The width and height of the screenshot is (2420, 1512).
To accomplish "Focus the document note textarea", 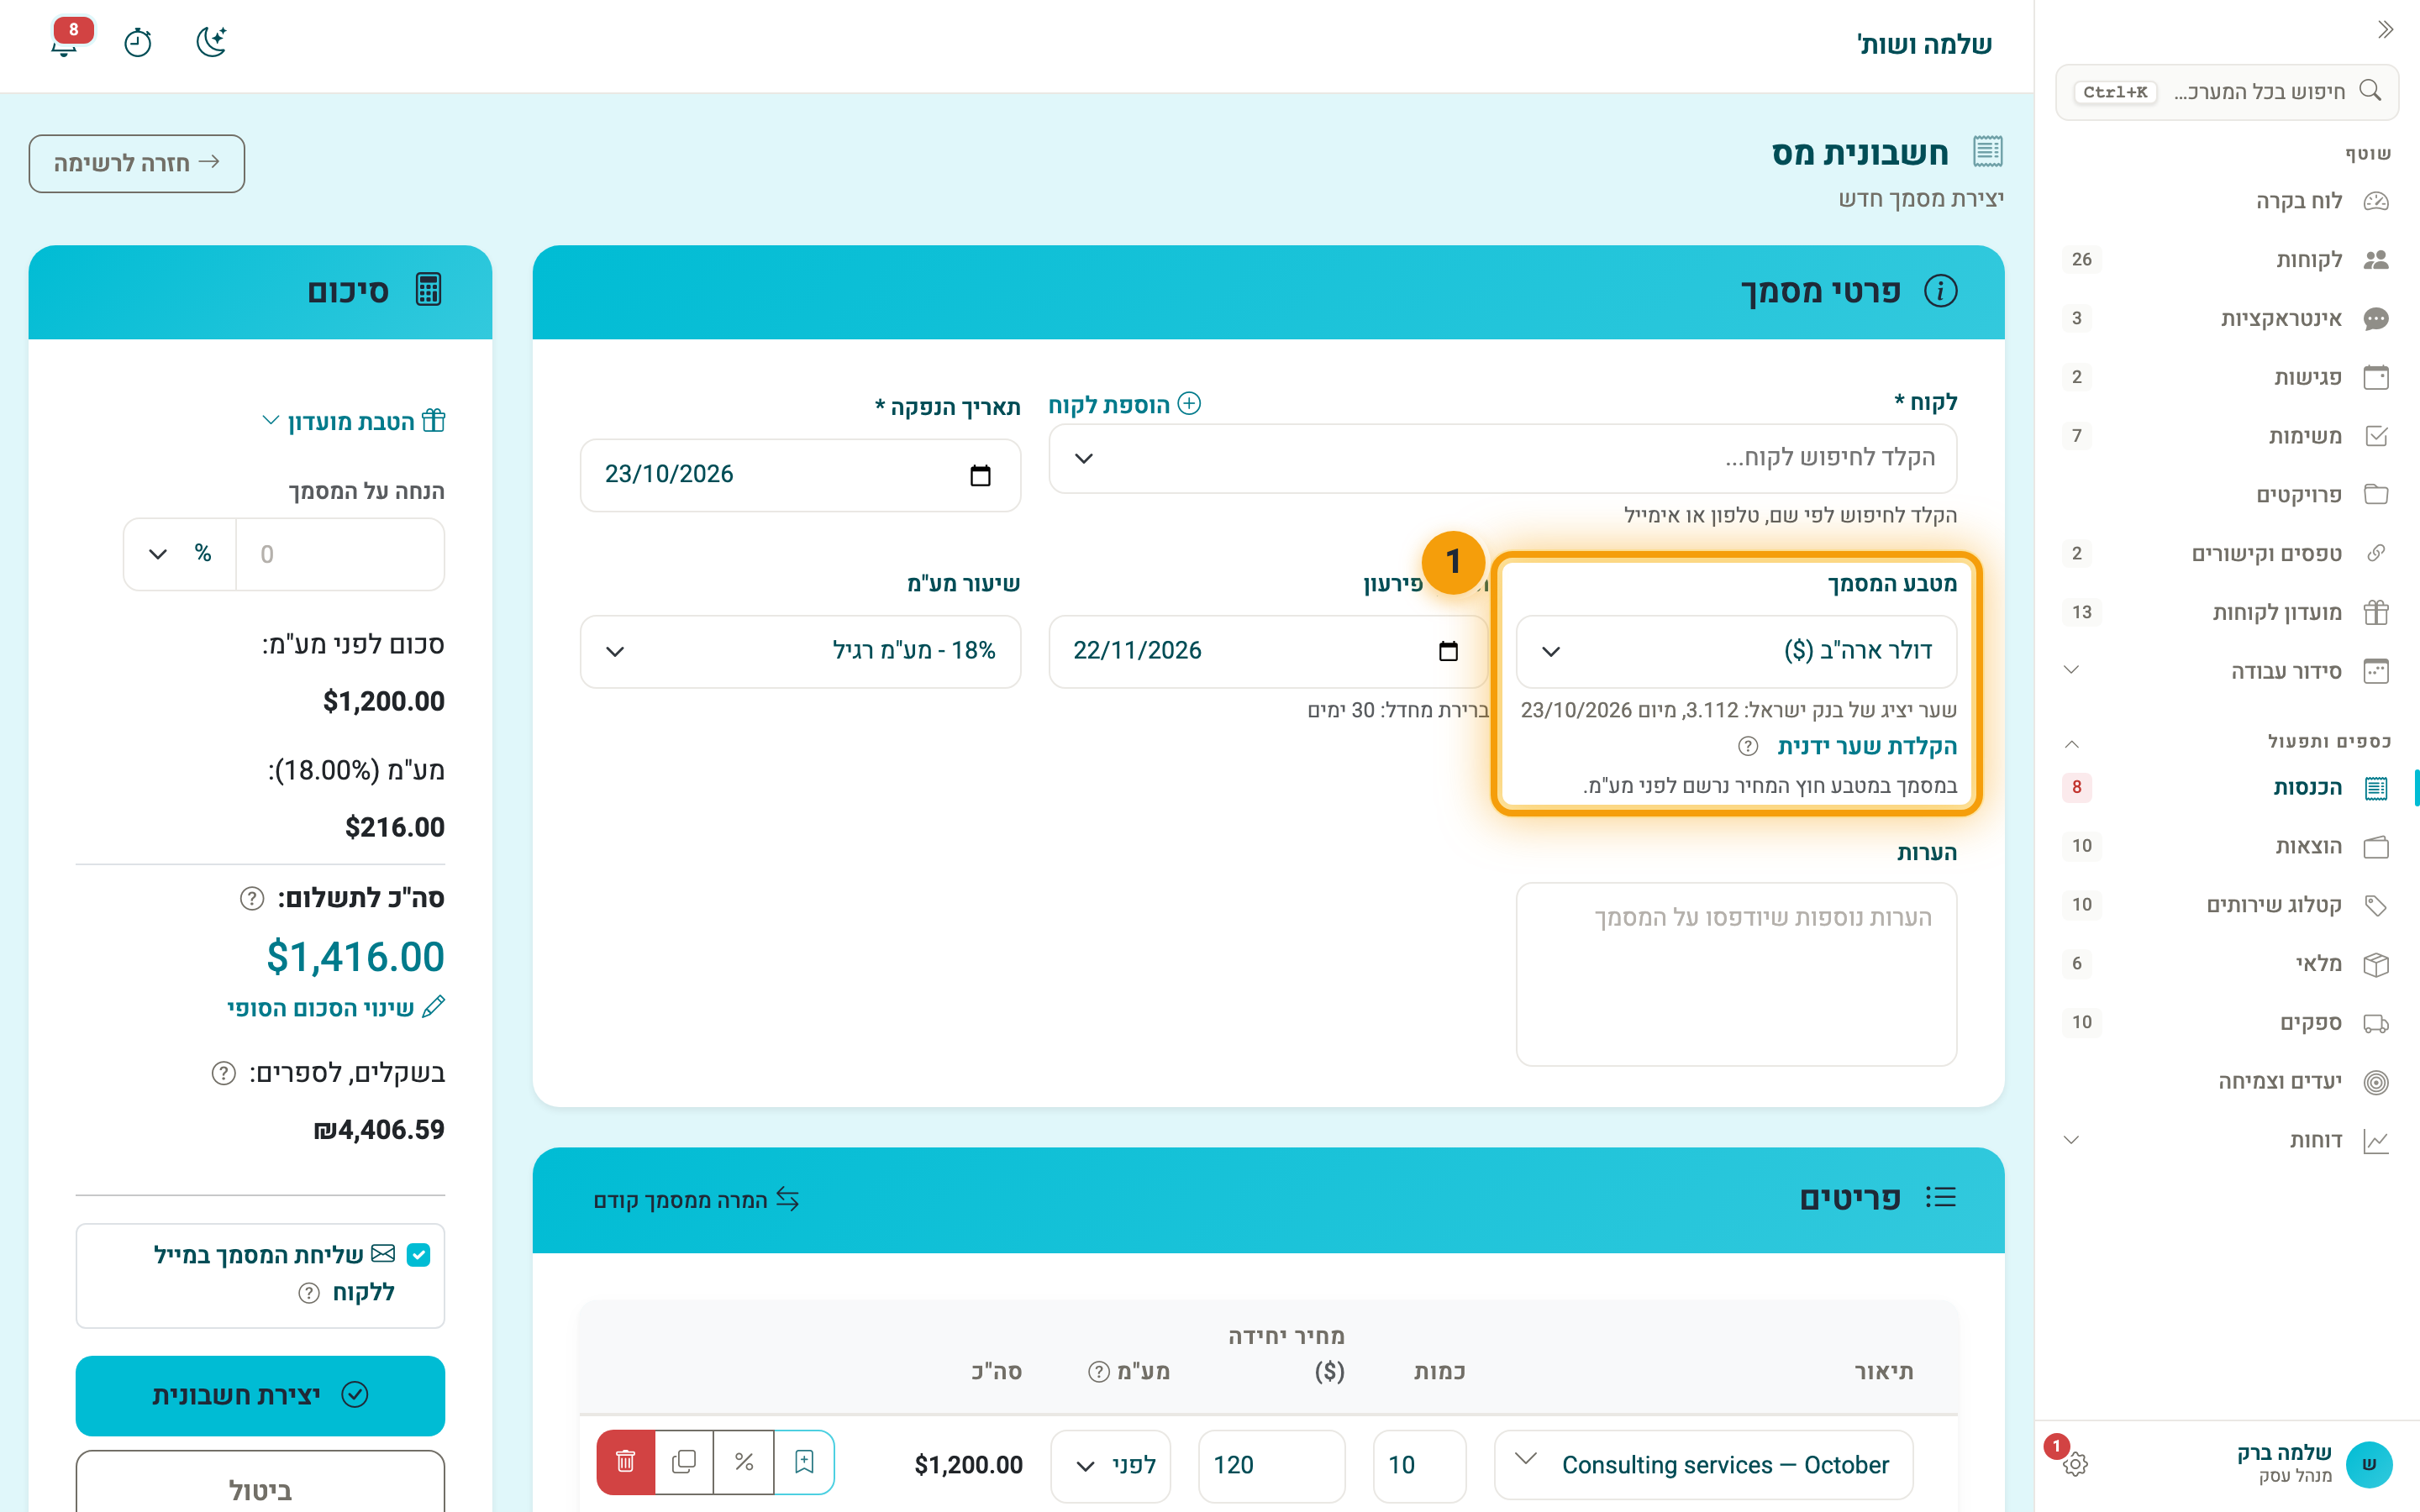I will point(1736,973).
